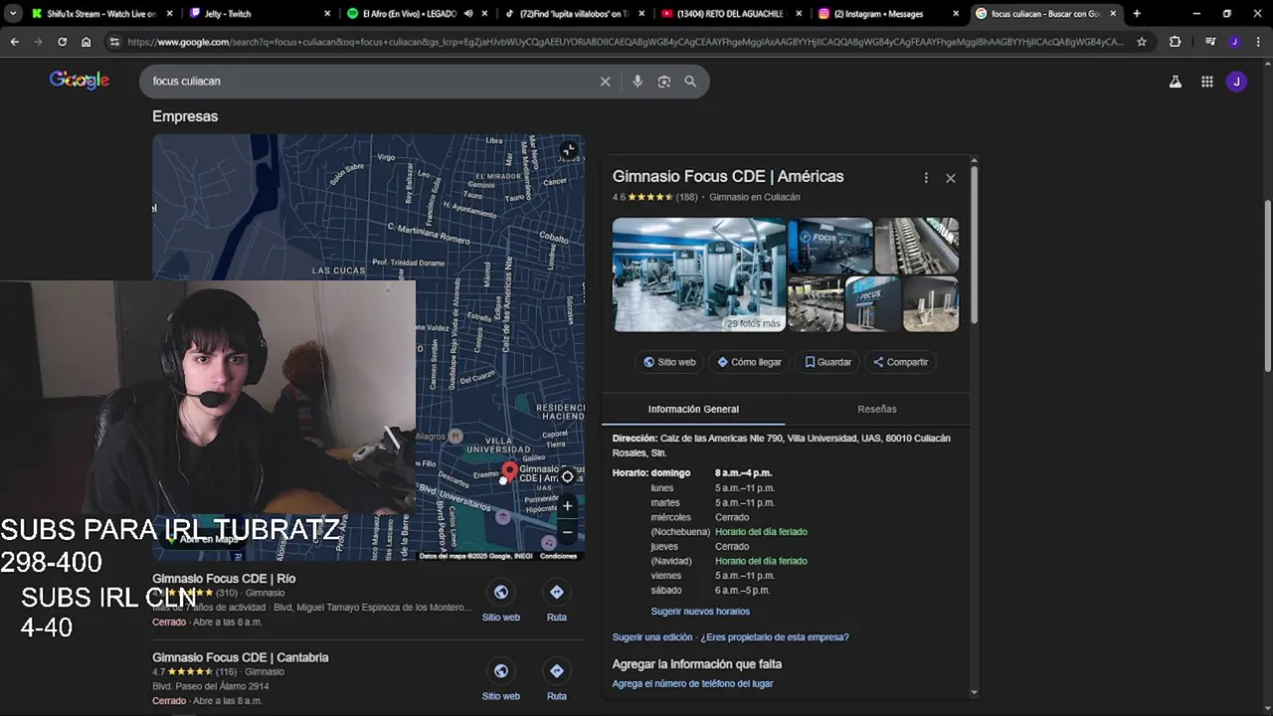Open the large gym interior photo
Screen dimensions: 1273x716
click(x=698, y=274)
